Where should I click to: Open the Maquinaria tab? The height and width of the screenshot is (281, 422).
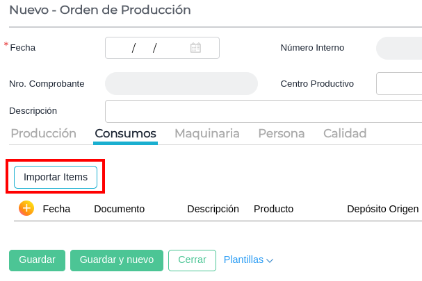(206, 133)
